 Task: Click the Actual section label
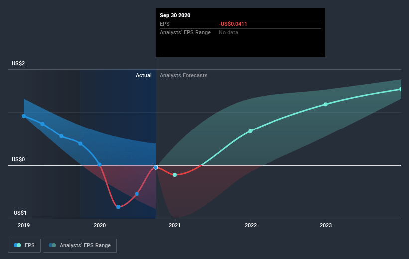(144, 75)
